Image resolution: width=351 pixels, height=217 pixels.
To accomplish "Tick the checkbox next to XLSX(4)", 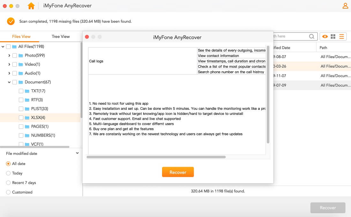I will [x=21, y=117].
